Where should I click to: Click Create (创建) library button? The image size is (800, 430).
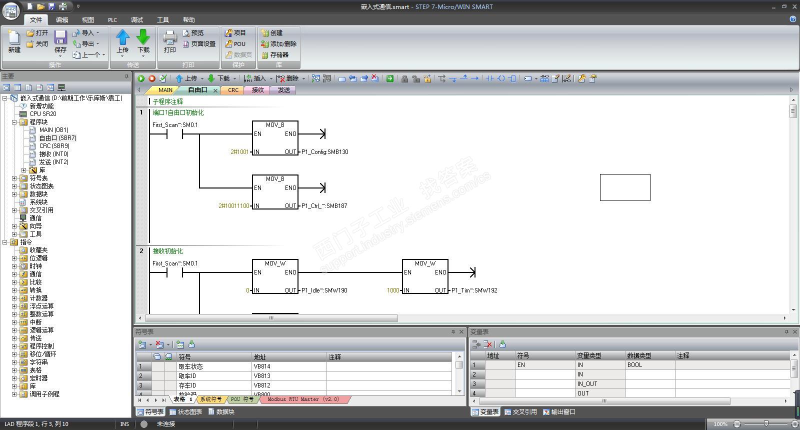pyautogui.click(x=272, y=33)
